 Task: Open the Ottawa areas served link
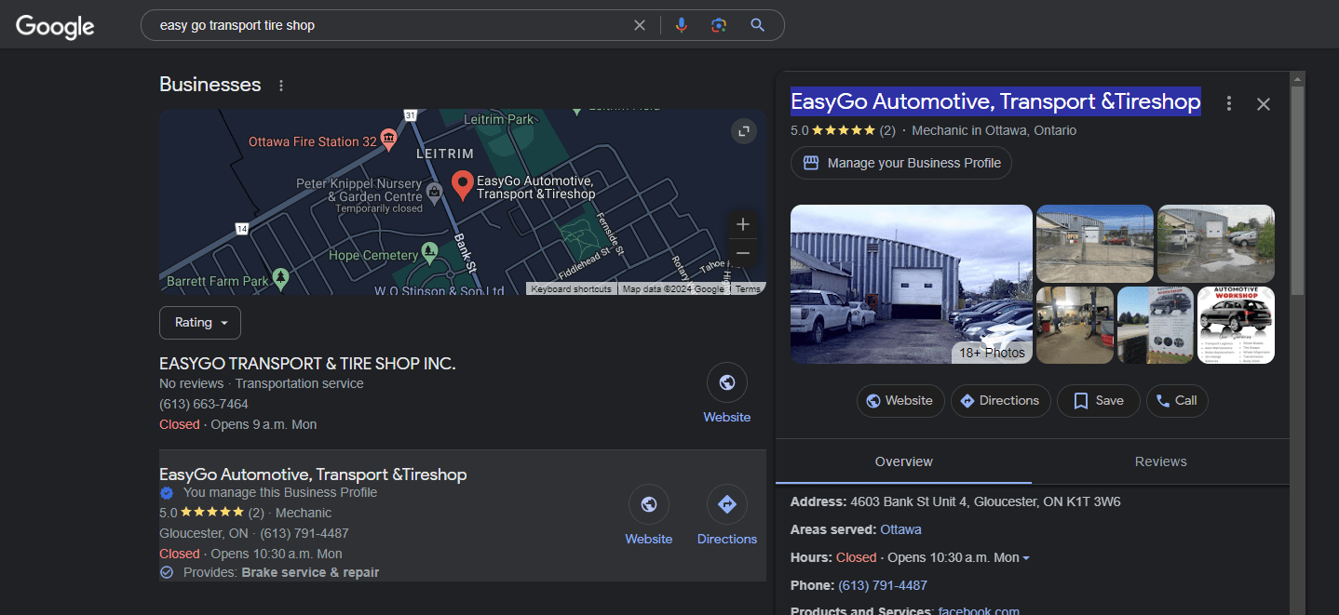pos(900,529)
